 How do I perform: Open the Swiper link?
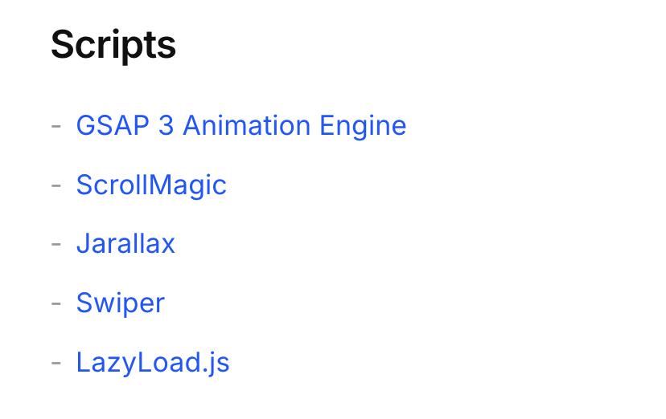[x=120, y=303]
